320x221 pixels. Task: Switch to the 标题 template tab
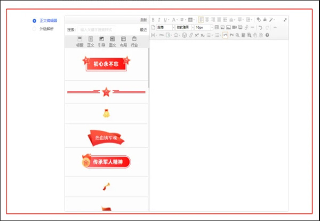tap(79, 42)
